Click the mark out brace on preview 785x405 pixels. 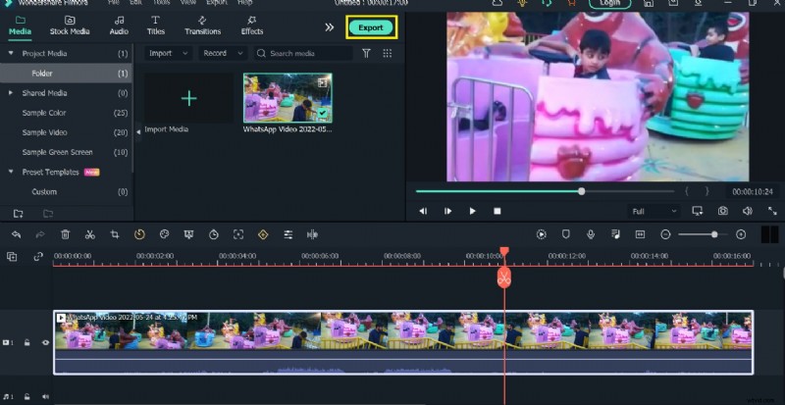tap(706, 191)
